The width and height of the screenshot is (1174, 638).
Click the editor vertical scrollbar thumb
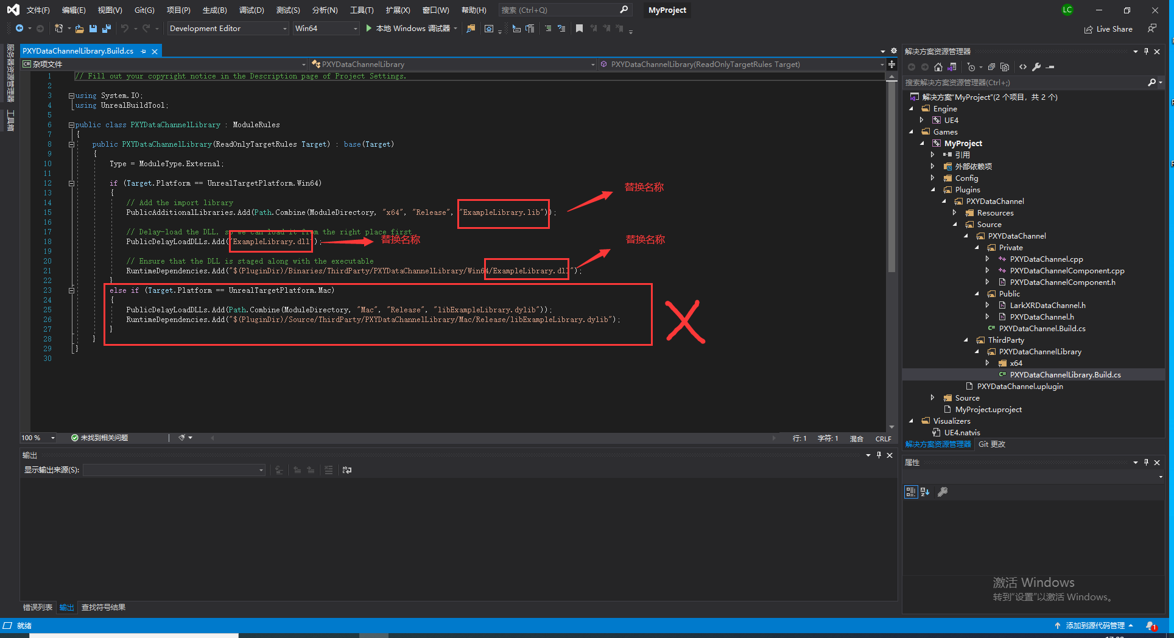click(891, 177)
